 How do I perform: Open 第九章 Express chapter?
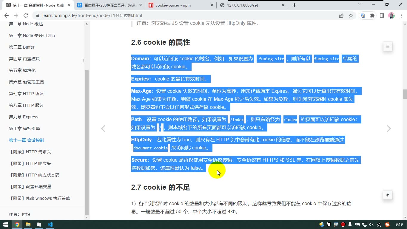pyautogui.click(x=24, y=117)
